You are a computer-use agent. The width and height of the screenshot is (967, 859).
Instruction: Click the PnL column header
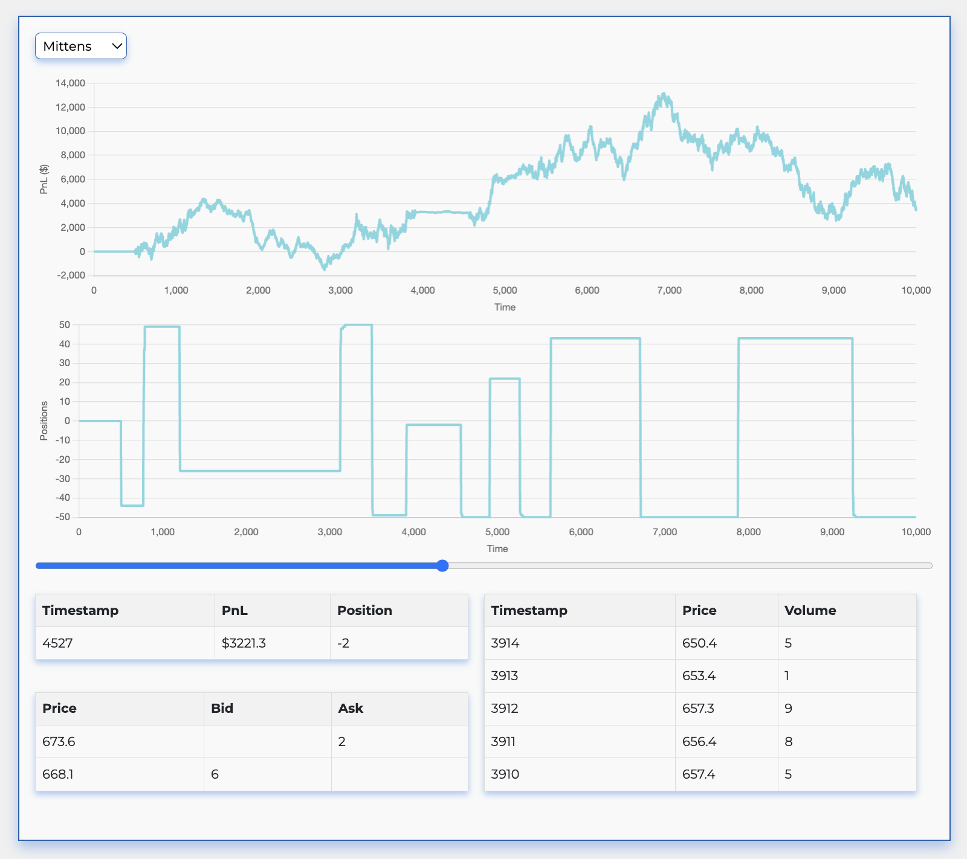tap(273, 610)
